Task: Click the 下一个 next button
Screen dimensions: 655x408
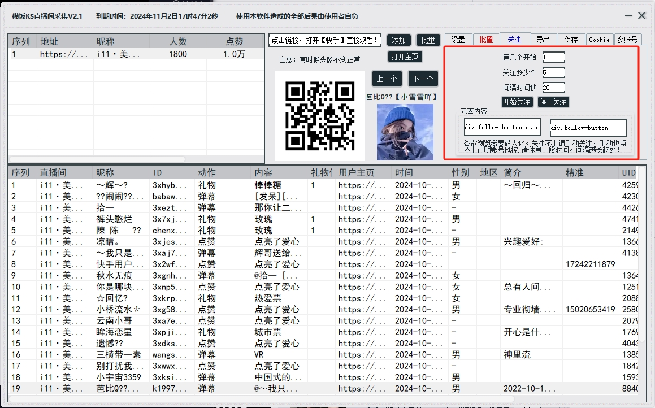Action: (x=423, y=79)
